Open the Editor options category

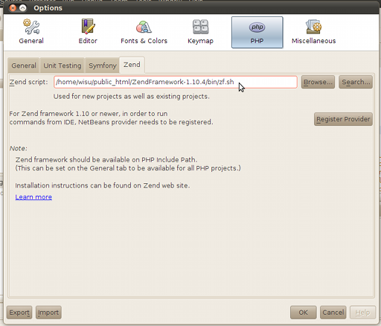88,32
